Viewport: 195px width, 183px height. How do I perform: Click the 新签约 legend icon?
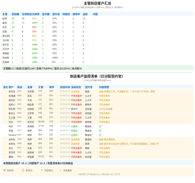click(x=23, y=170)
